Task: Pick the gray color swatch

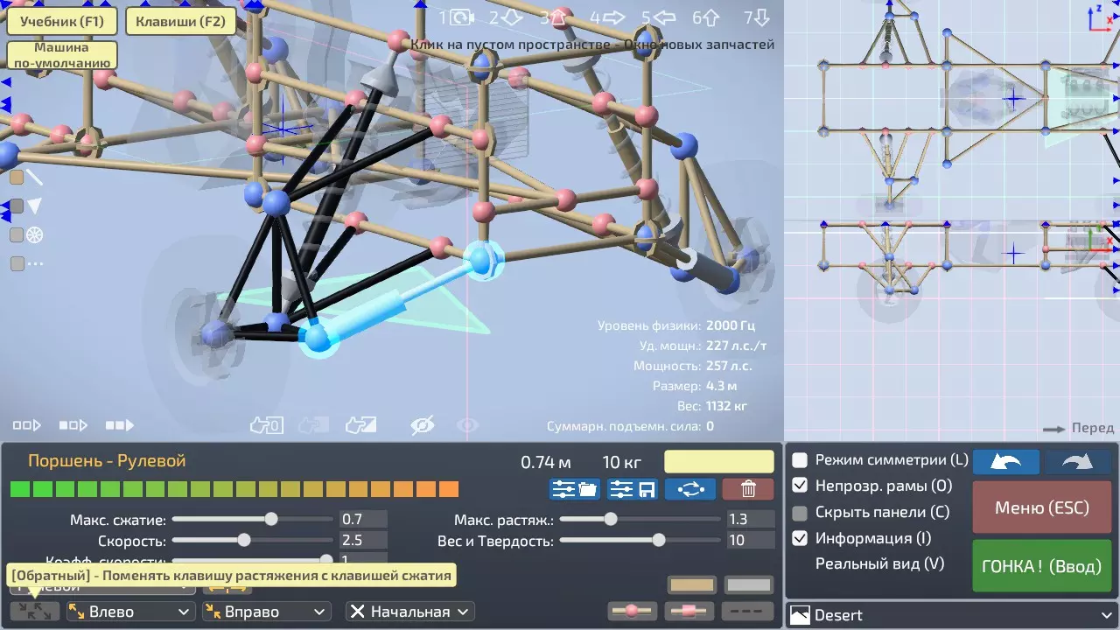Action: pyautogui.click(x=750, y=584)
